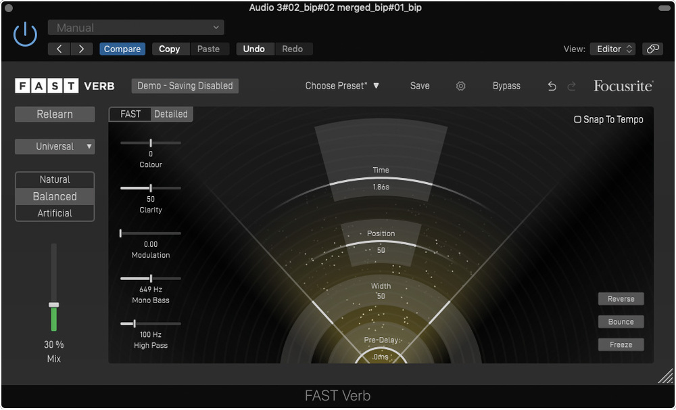Image resolution: width=676 pixels, height=410 pixels.
Task: Switch to the Detailed tab
Action: 171,114
